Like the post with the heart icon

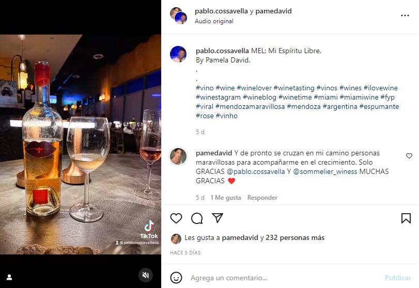click(176, 218)
